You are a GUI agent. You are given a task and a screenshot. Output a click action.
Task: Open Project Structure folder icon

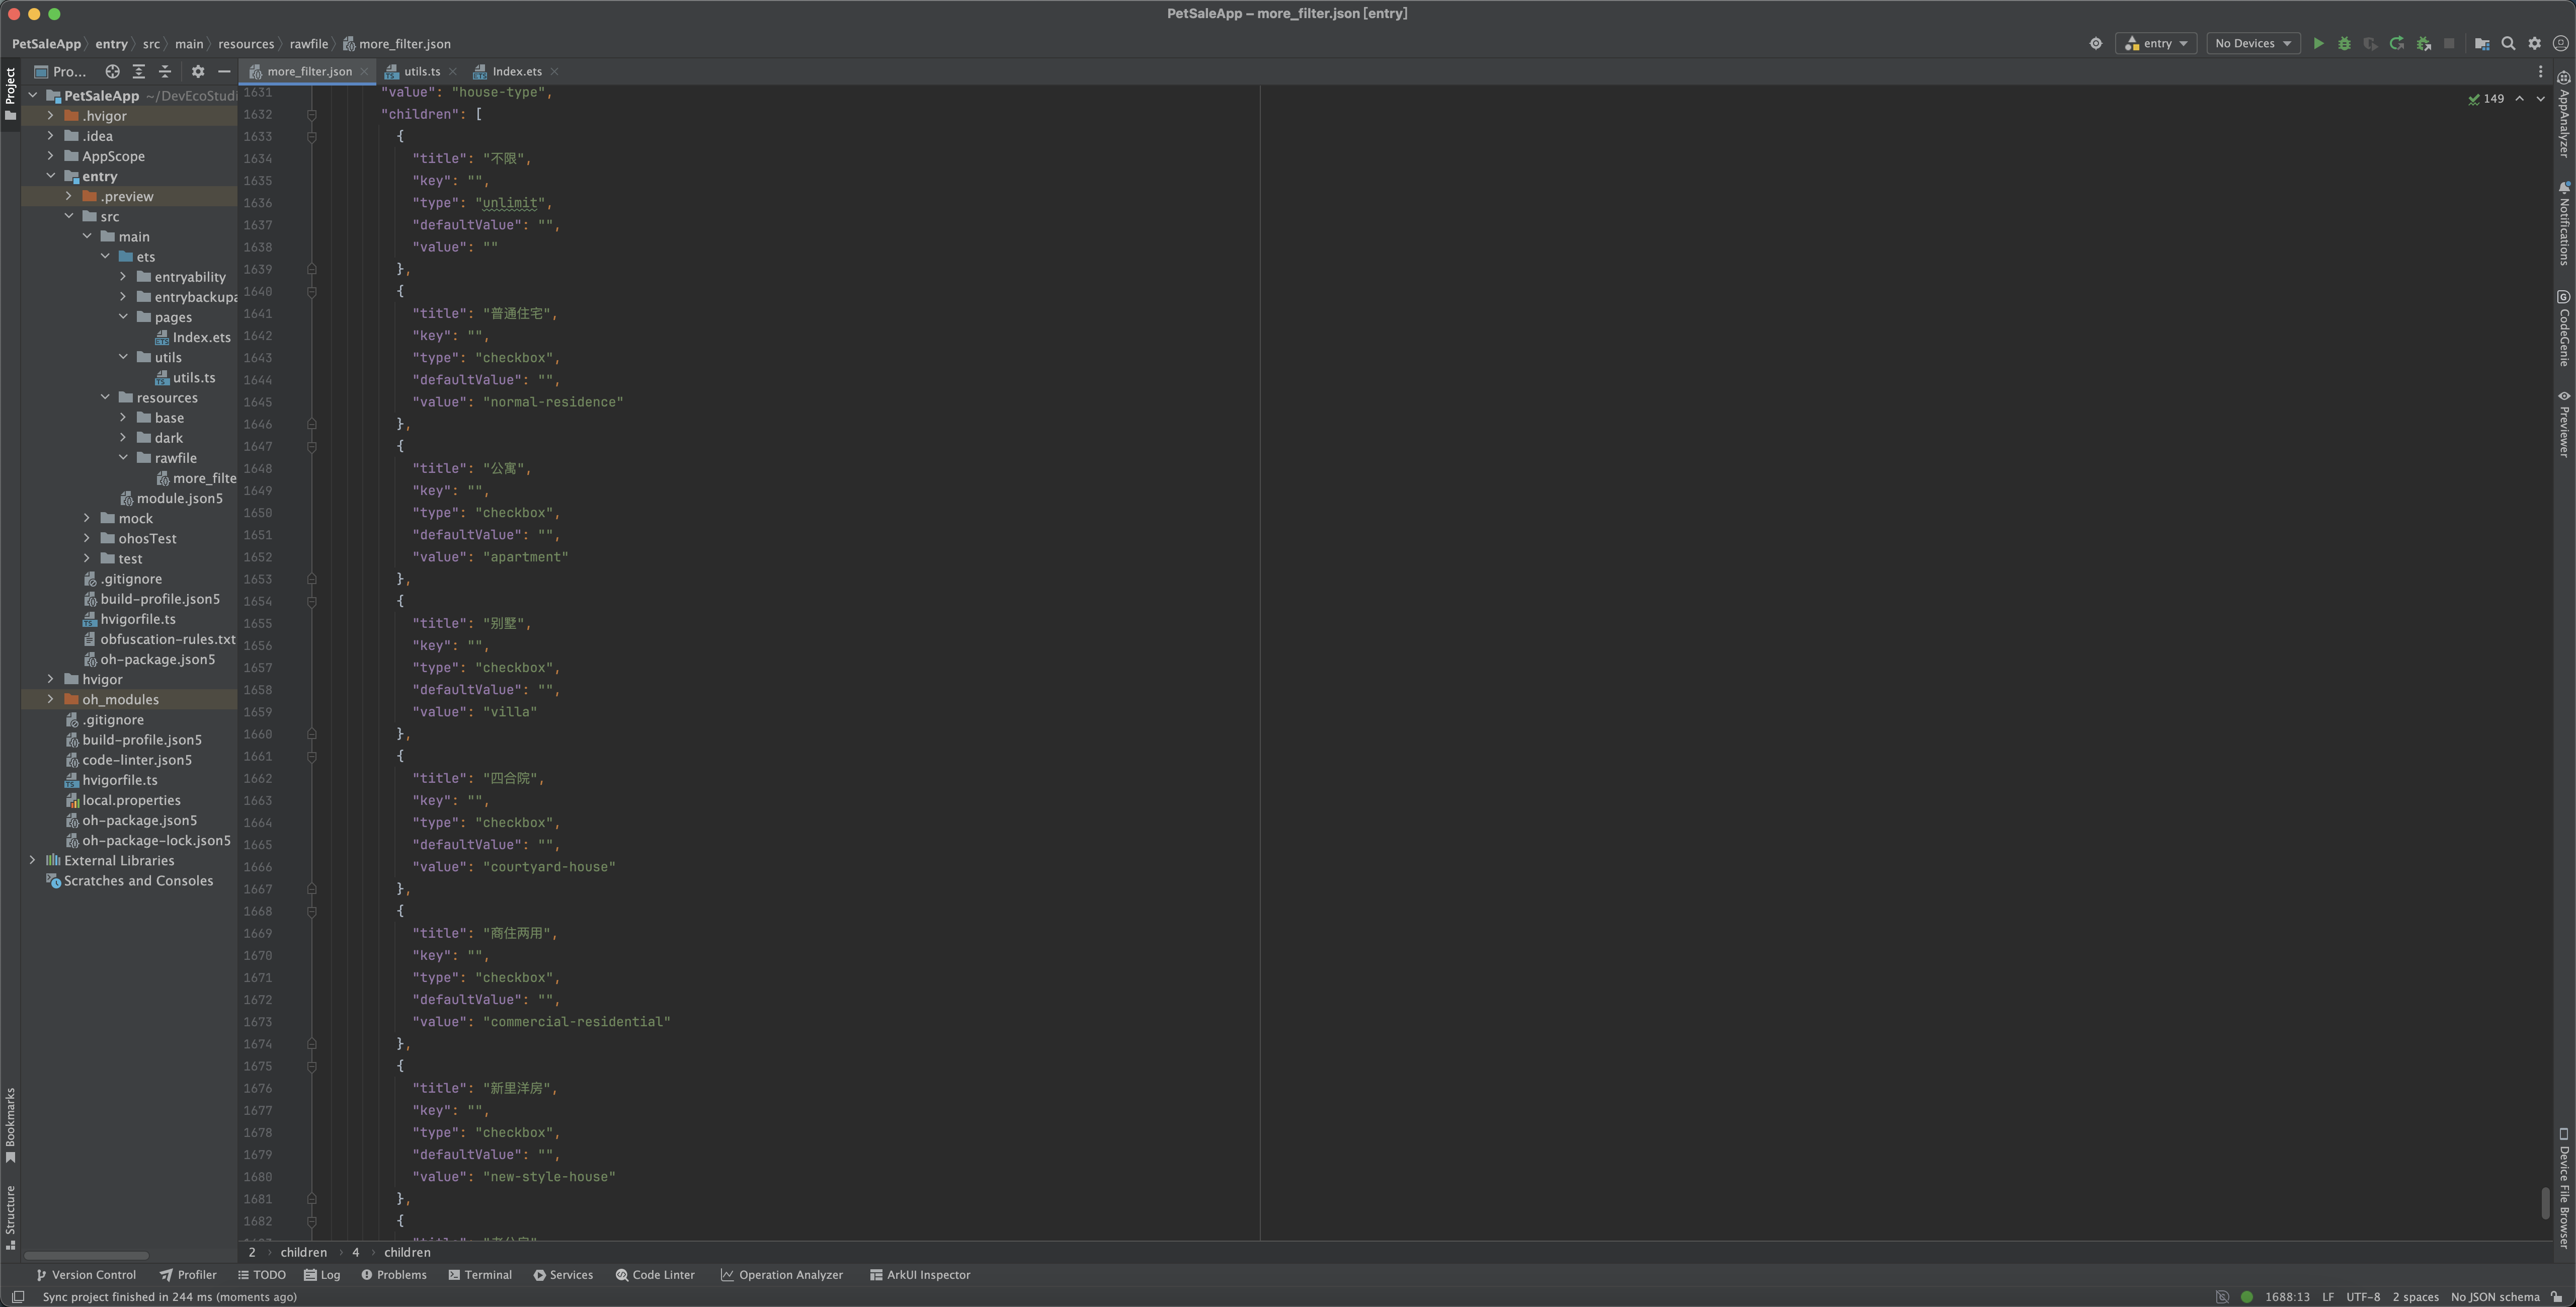(x=2481, y=44)
